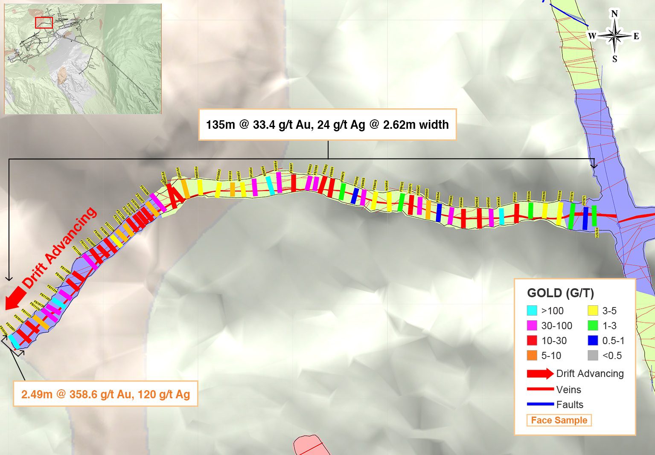
Task: Click the red extent rectangle in inset map
Action: tap(44, 23)
